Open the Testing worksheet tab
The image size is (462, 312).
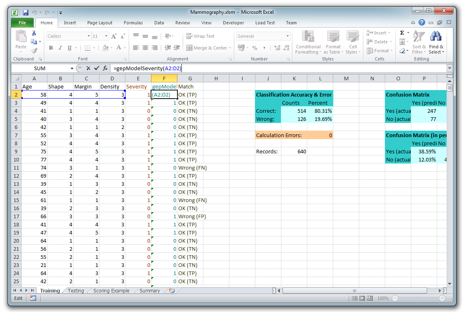pyautogui.click(x=76, y=290)
